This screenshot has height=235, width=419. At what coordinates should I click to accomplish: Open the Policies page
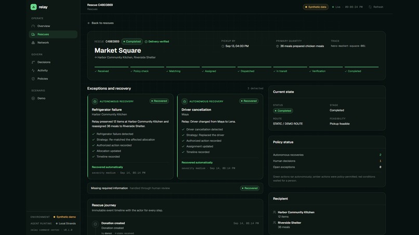53,79
